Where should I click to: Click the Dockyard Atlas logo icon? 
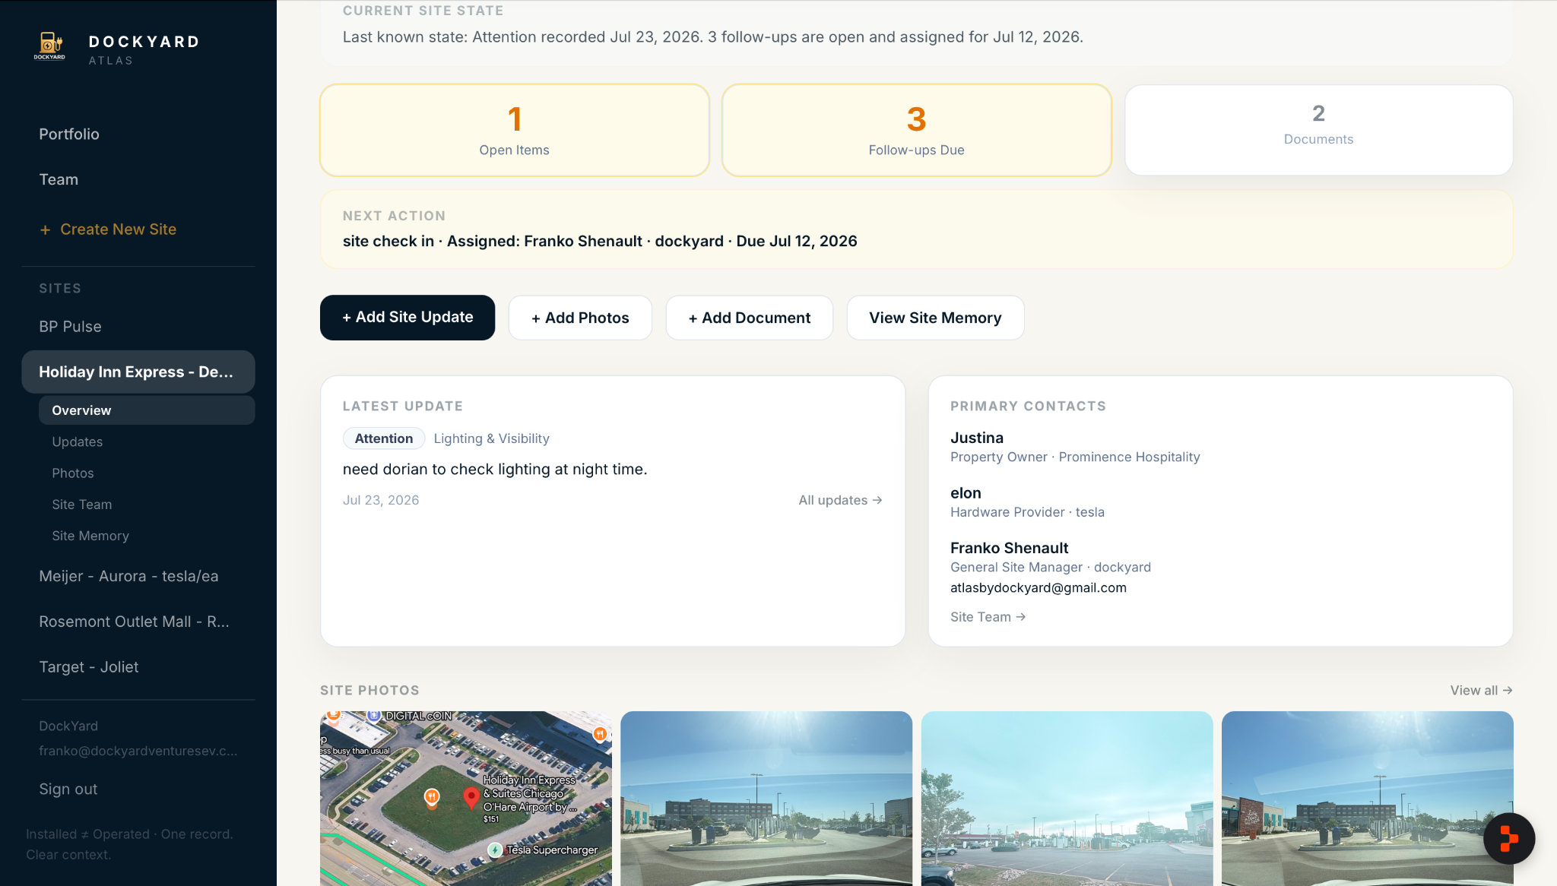49,46
